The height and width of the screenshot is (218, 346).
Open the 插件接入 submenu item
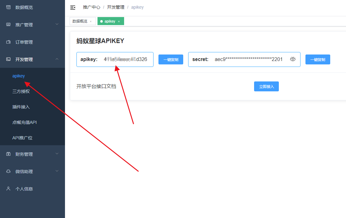tap(32, 107)
